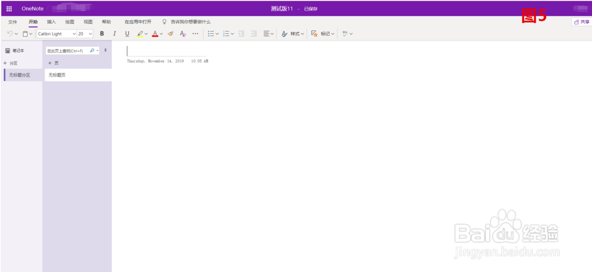Open the 笔记本 notebook list

(x=15, y=50)
